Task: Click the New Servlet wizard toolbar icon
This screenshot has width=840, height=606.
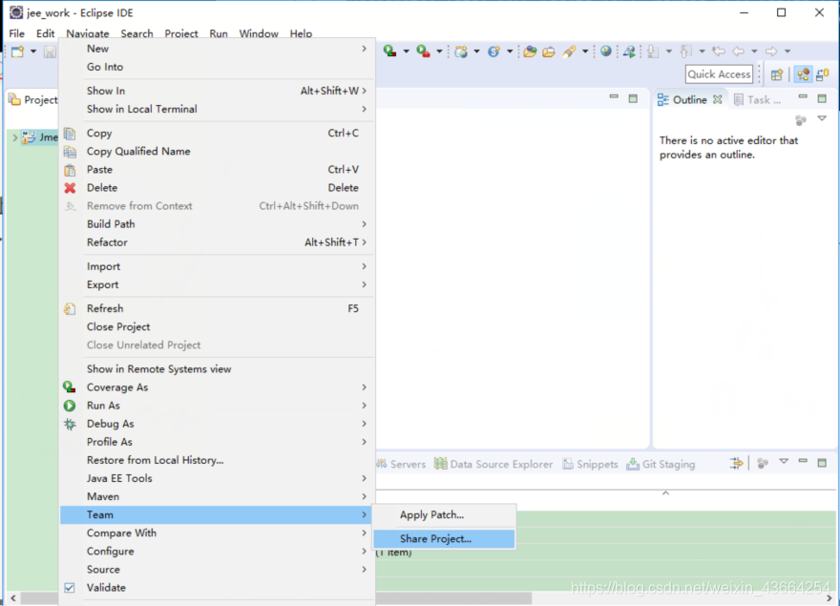Action: (493, 52)
